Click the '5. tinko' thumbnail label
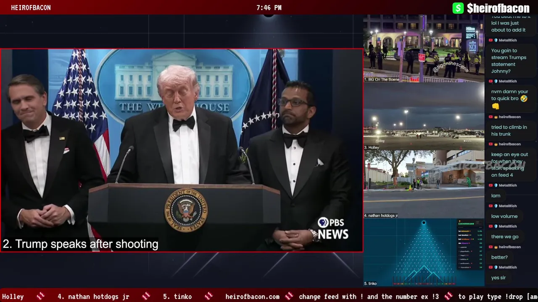This screenshot has height=302, width=538. (x=370, y=284)
